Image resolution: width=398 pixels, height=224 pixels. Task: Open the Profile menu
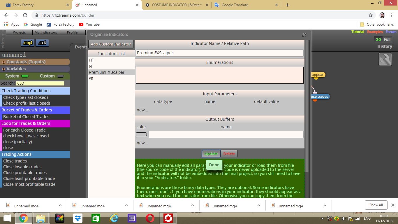[x=72, y=32]
